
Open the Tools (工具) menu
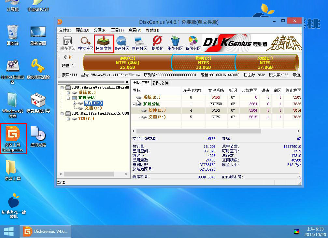pos(117,30)
